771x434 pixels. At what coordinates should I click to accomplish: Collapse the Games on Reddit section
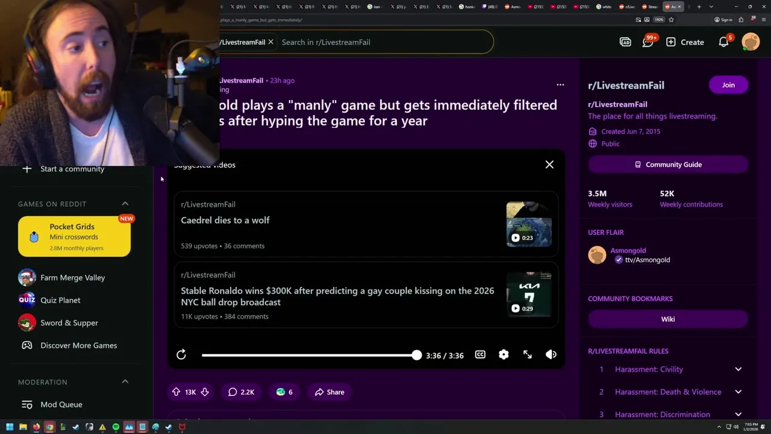coord(125,204)
